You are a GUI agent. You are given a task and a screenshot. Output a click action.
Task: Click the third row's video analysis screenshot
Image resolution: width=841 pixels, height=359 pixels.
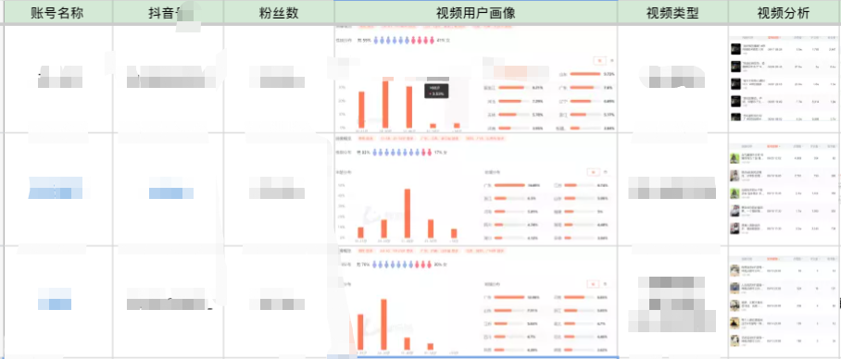783,303
